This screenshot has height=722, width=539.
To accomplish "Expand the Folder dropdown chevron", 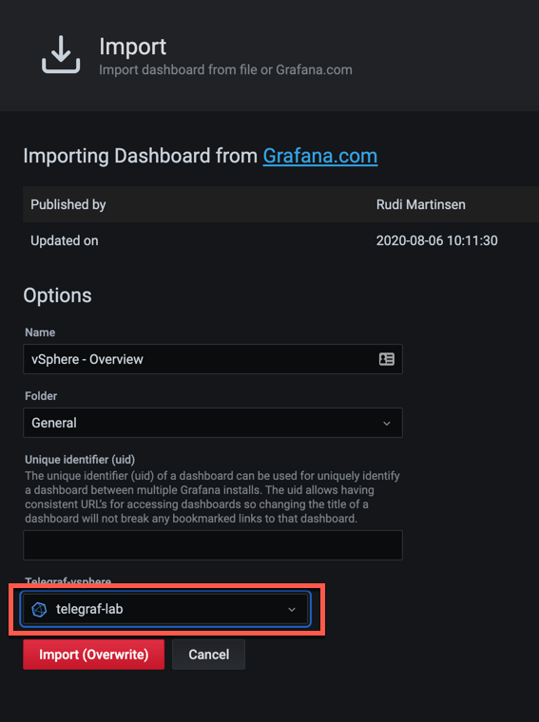I will (x=387, y=423).
